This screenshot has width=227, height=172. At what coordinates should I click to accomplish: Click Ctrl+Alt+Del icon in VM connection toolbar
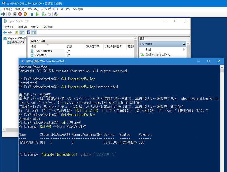click(3, 14)
